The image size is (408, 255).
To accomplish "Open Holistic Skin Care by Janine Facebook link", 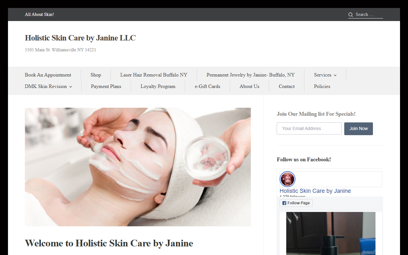I will click(x=315, y=191).
